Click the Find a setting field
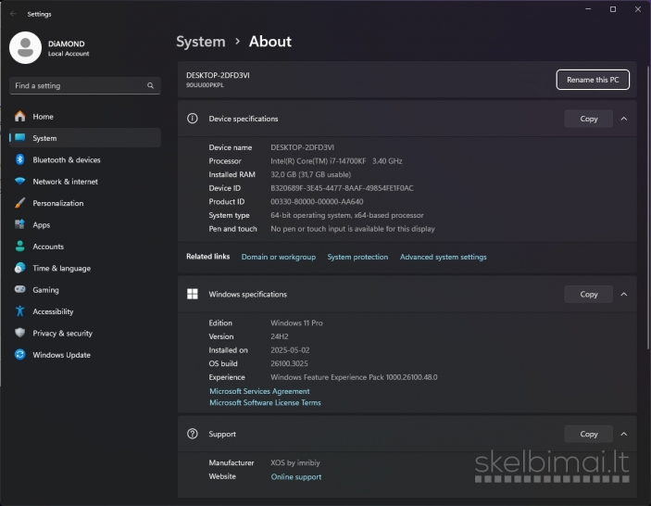The height and width of the screenshot is (506, 651). click(x=85, y=85)
